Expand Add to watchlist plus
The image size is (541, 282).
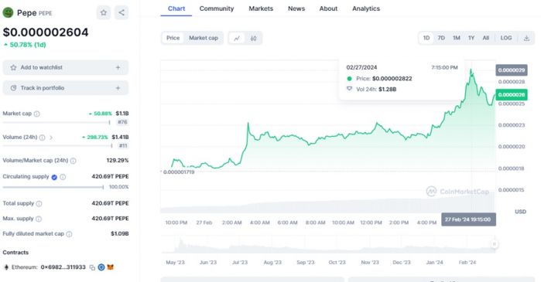[118, 67]
